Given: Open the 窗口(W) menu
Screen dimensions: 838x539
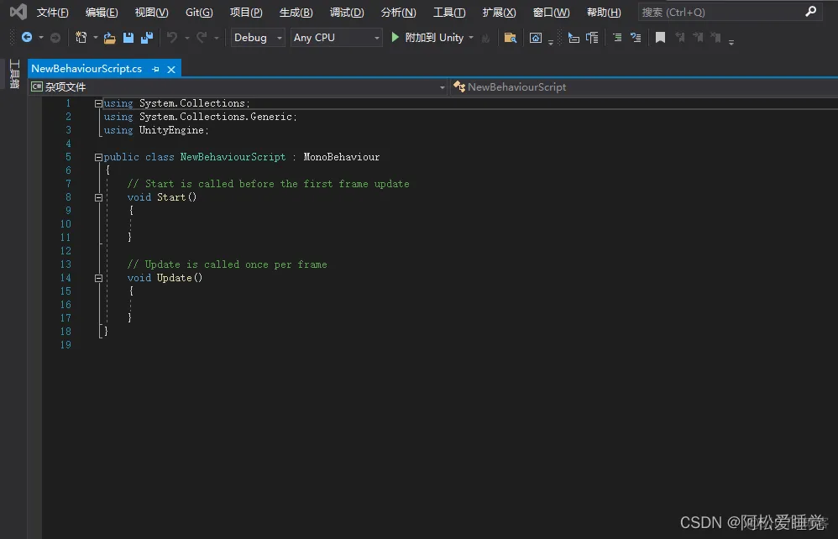Looking at the screenshot, I should (x=551, y=12).
